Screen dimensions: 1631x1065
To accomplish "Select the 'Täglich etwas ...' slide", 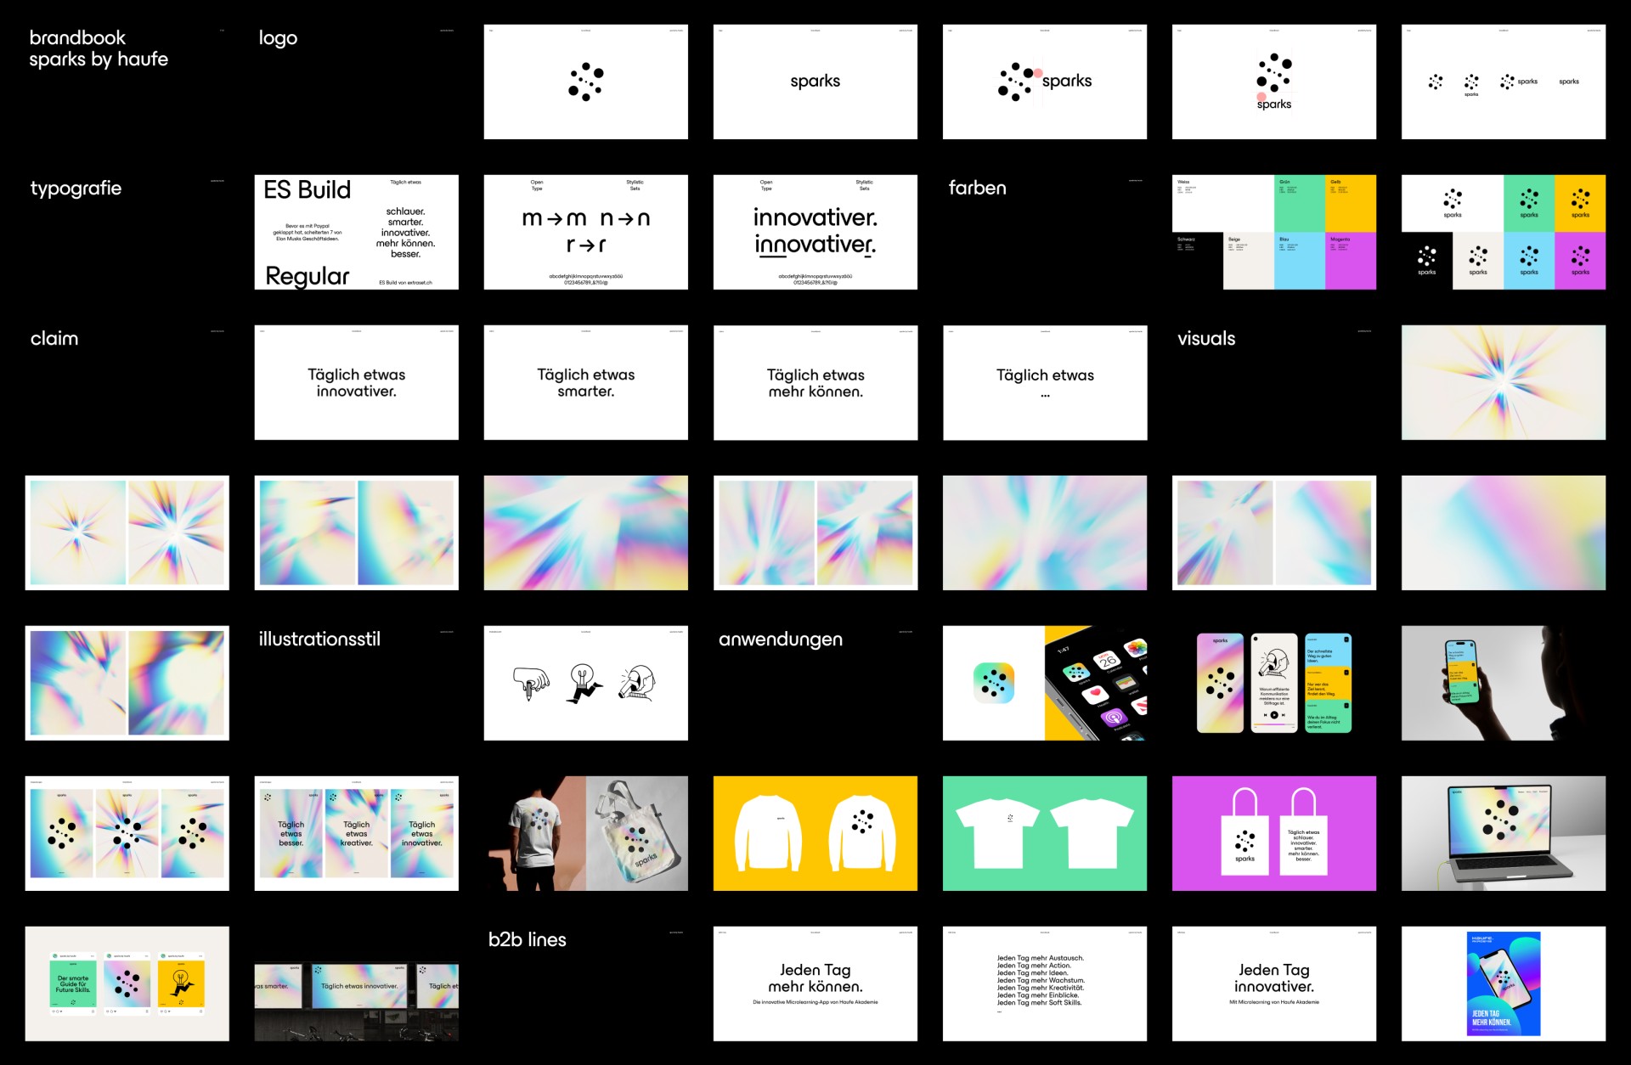I will click(1045, 382).
